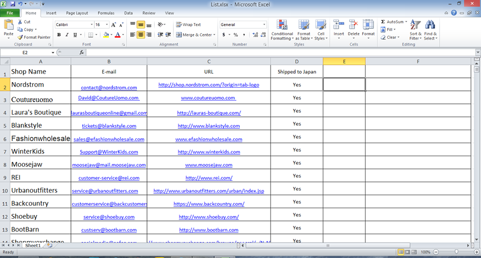The height and width of the screenshot is (258, 481).
Task: Click the Insert cells icon
Action: point(339,25)
